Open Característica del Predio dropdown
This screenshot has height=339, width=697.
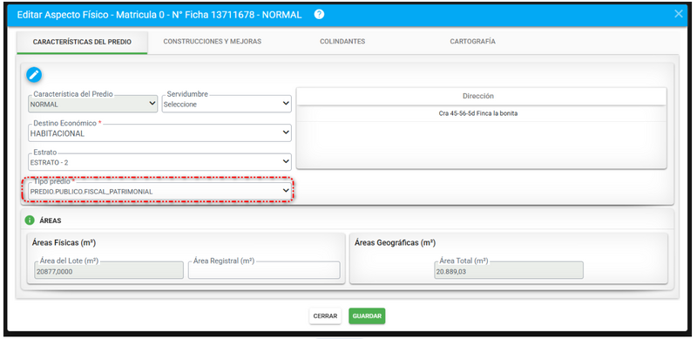(x=93, y=104)
